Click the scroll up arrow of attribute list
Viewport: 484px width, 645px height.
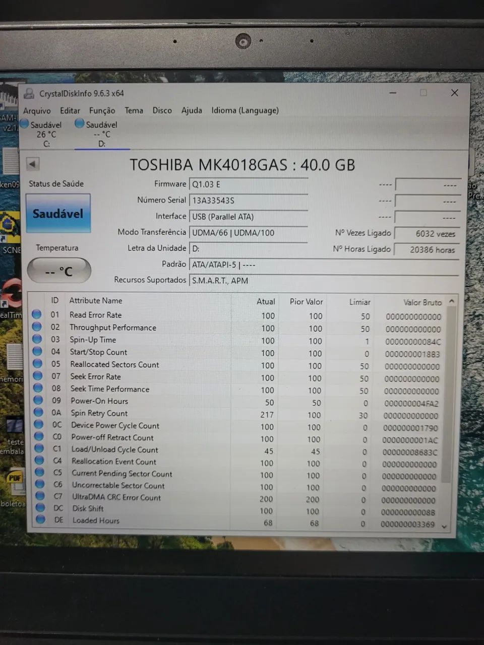[x=451, y=301]
